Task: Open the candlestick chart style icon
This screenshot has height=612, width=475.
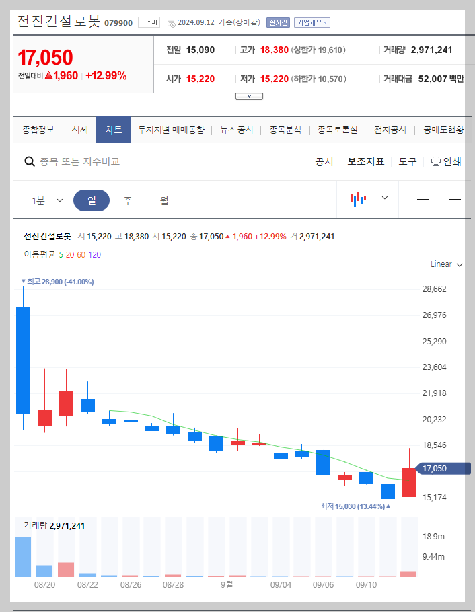Action: pyautogui.click(x=359, y=199)
